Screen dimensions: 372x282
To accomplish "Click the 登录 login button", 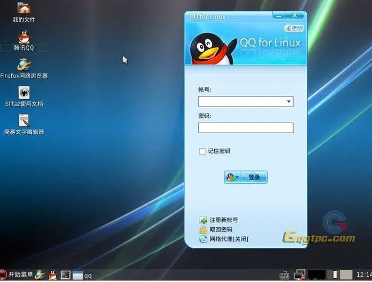I will (x=254, y=178).
